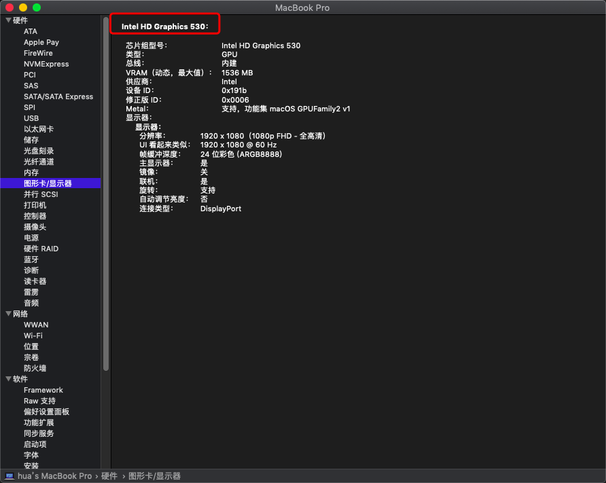
Task: Select 诊断 diagnostics in the sidebar
Action: click(x=31, y=270)
